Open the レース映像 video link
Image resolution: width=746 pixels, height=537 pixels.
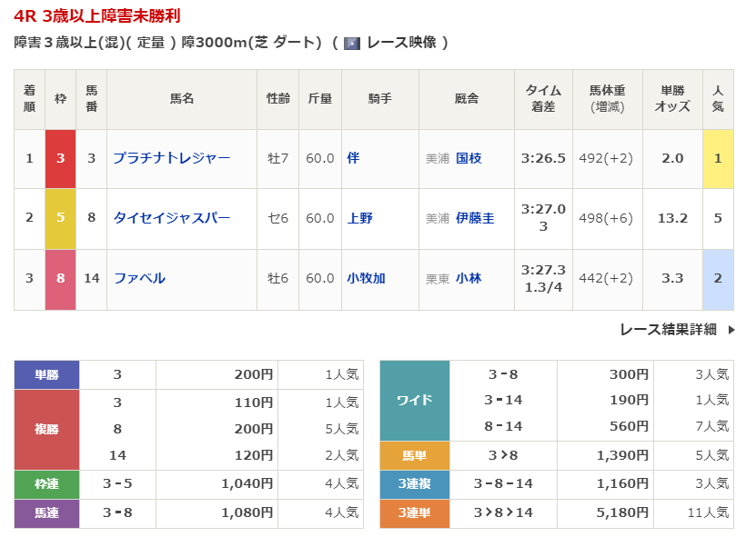[399, 43]
